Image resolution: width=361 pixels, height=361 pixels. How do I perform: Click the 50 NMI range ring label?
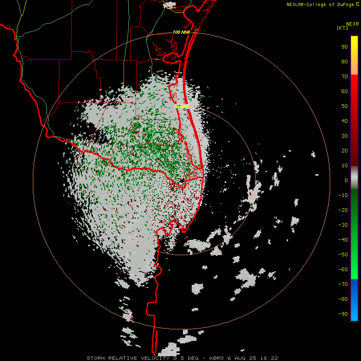click(x=181, y=106)
